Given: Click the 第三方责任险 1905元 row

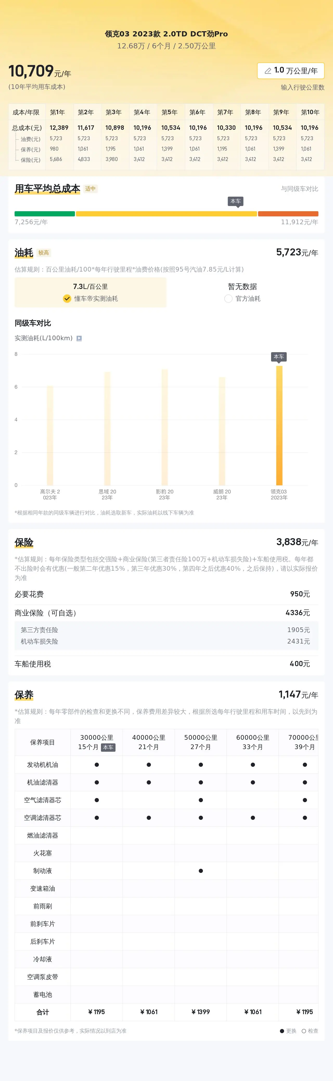Looking at the screenshot, I should [x=166, y=630].
